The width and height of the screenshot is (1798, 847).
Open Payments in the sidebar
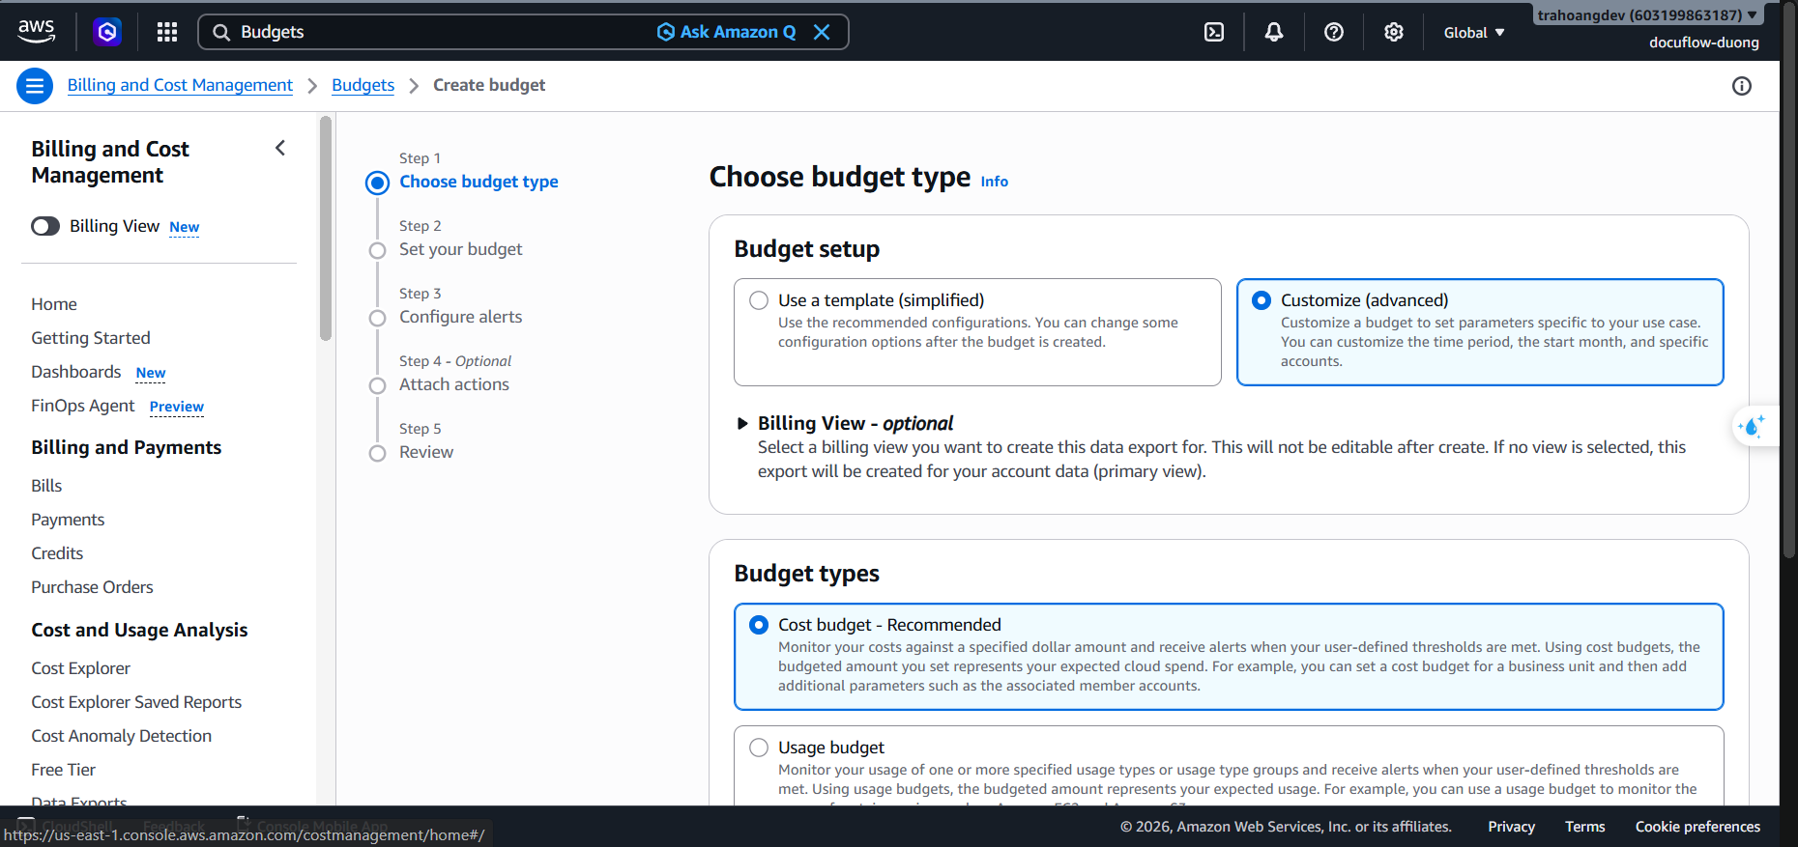point(68,520)
